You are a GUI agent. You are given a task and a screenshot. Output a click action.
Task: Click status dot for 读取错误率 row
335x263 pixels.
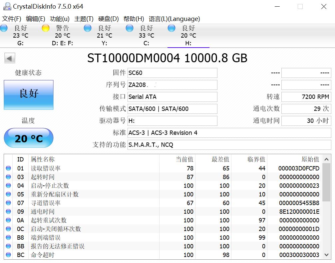click(x=8, y=168)
